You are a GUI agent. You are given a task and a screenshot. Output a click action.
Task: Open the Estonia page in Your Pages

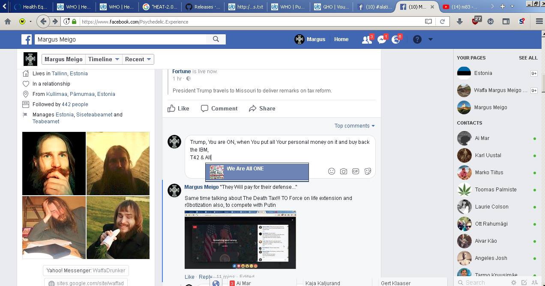click(497, 73)
